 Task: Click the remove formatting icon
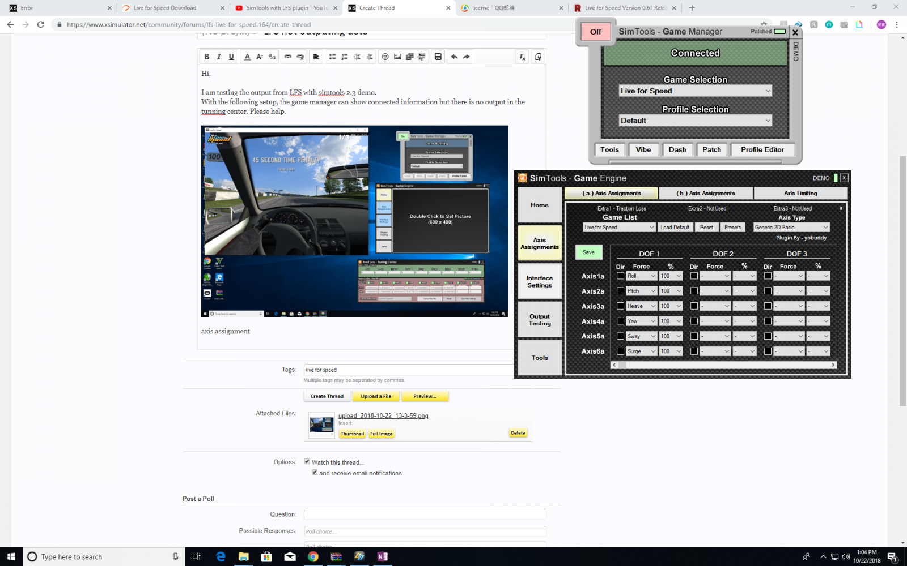pyautogui.click(x=522, y=57)
